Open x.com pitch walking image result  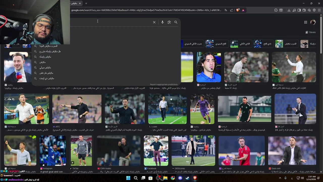coord(168,109)
